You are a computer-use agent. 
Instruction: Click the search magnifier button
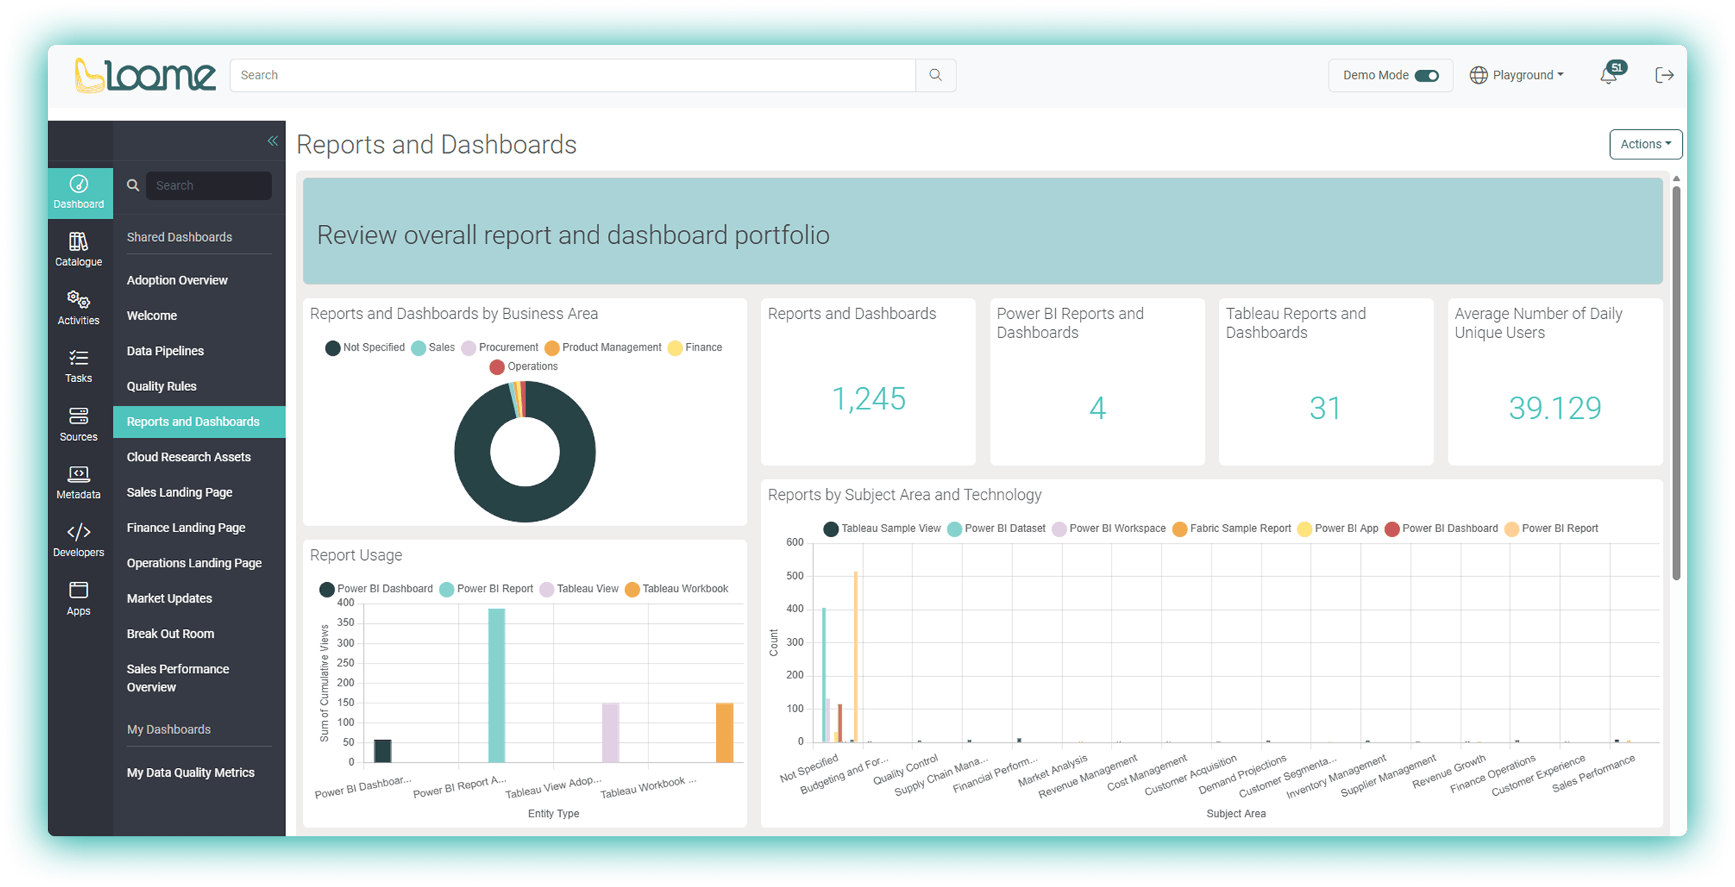pos(935,74)
